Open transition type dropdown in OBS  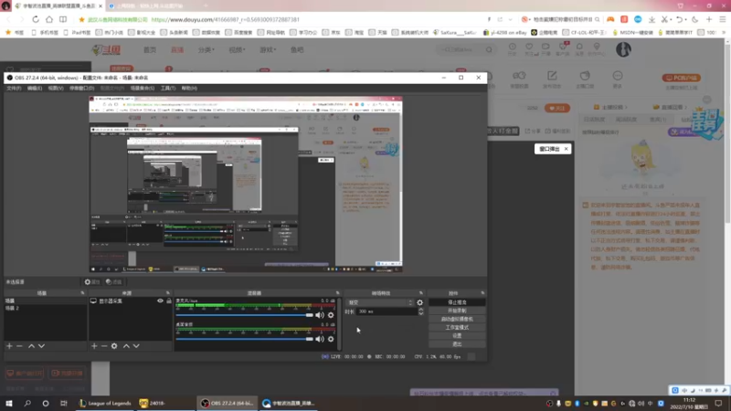[x=380, y=302]
